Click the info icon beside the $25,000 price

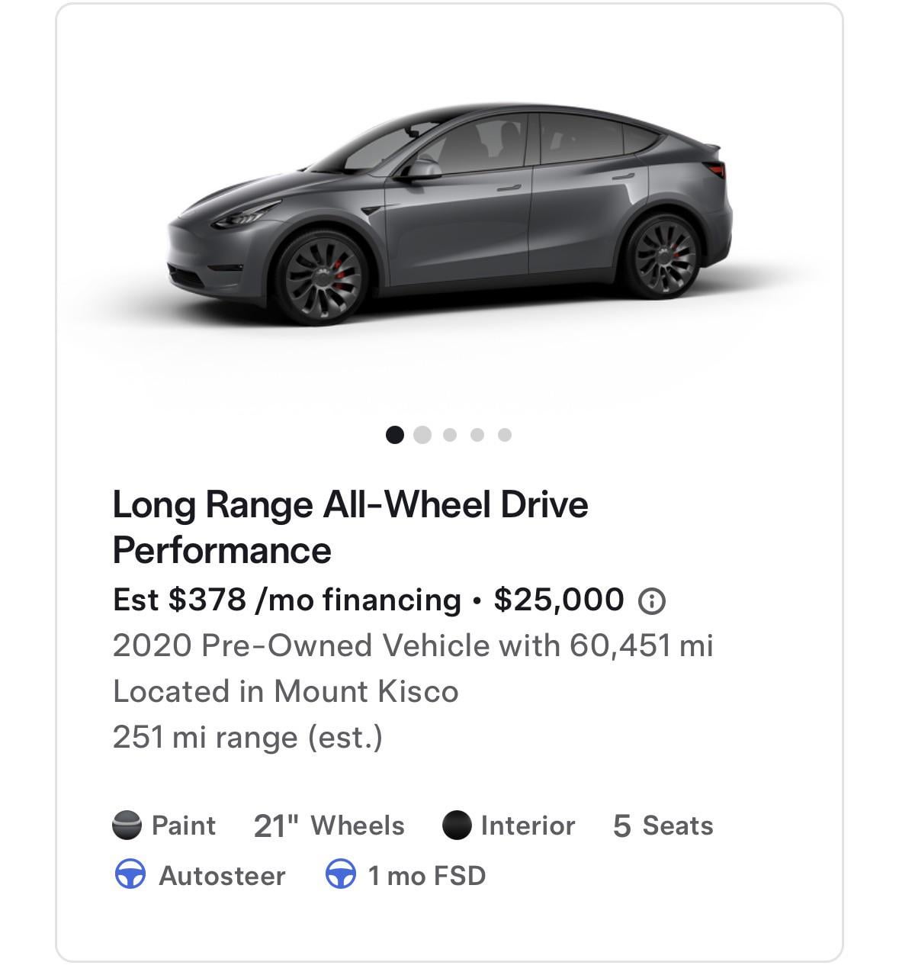click(x=651, y=602)
